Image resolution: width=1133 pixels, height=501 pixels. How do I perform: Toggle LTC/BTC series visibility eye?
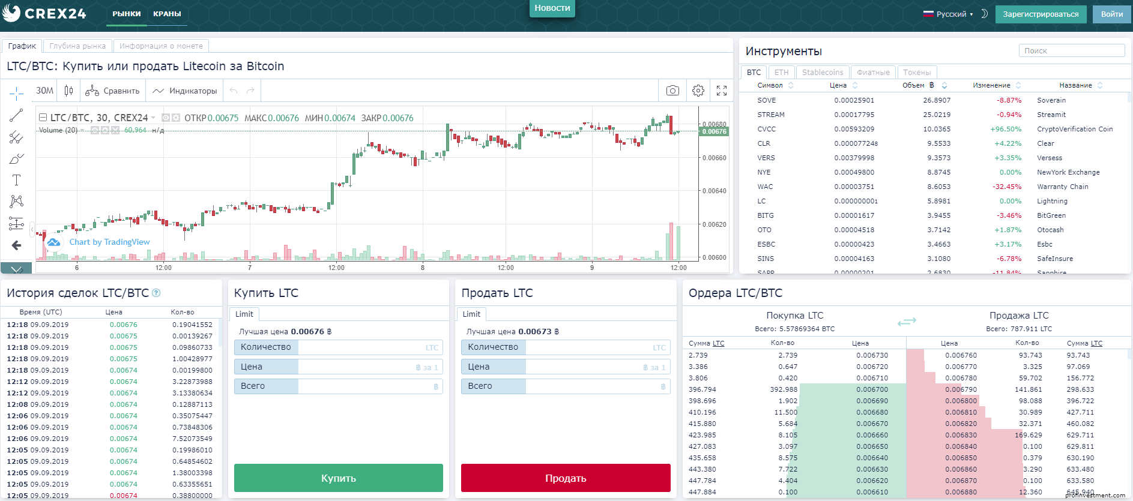pyautogui.click(x=166, y=118)
